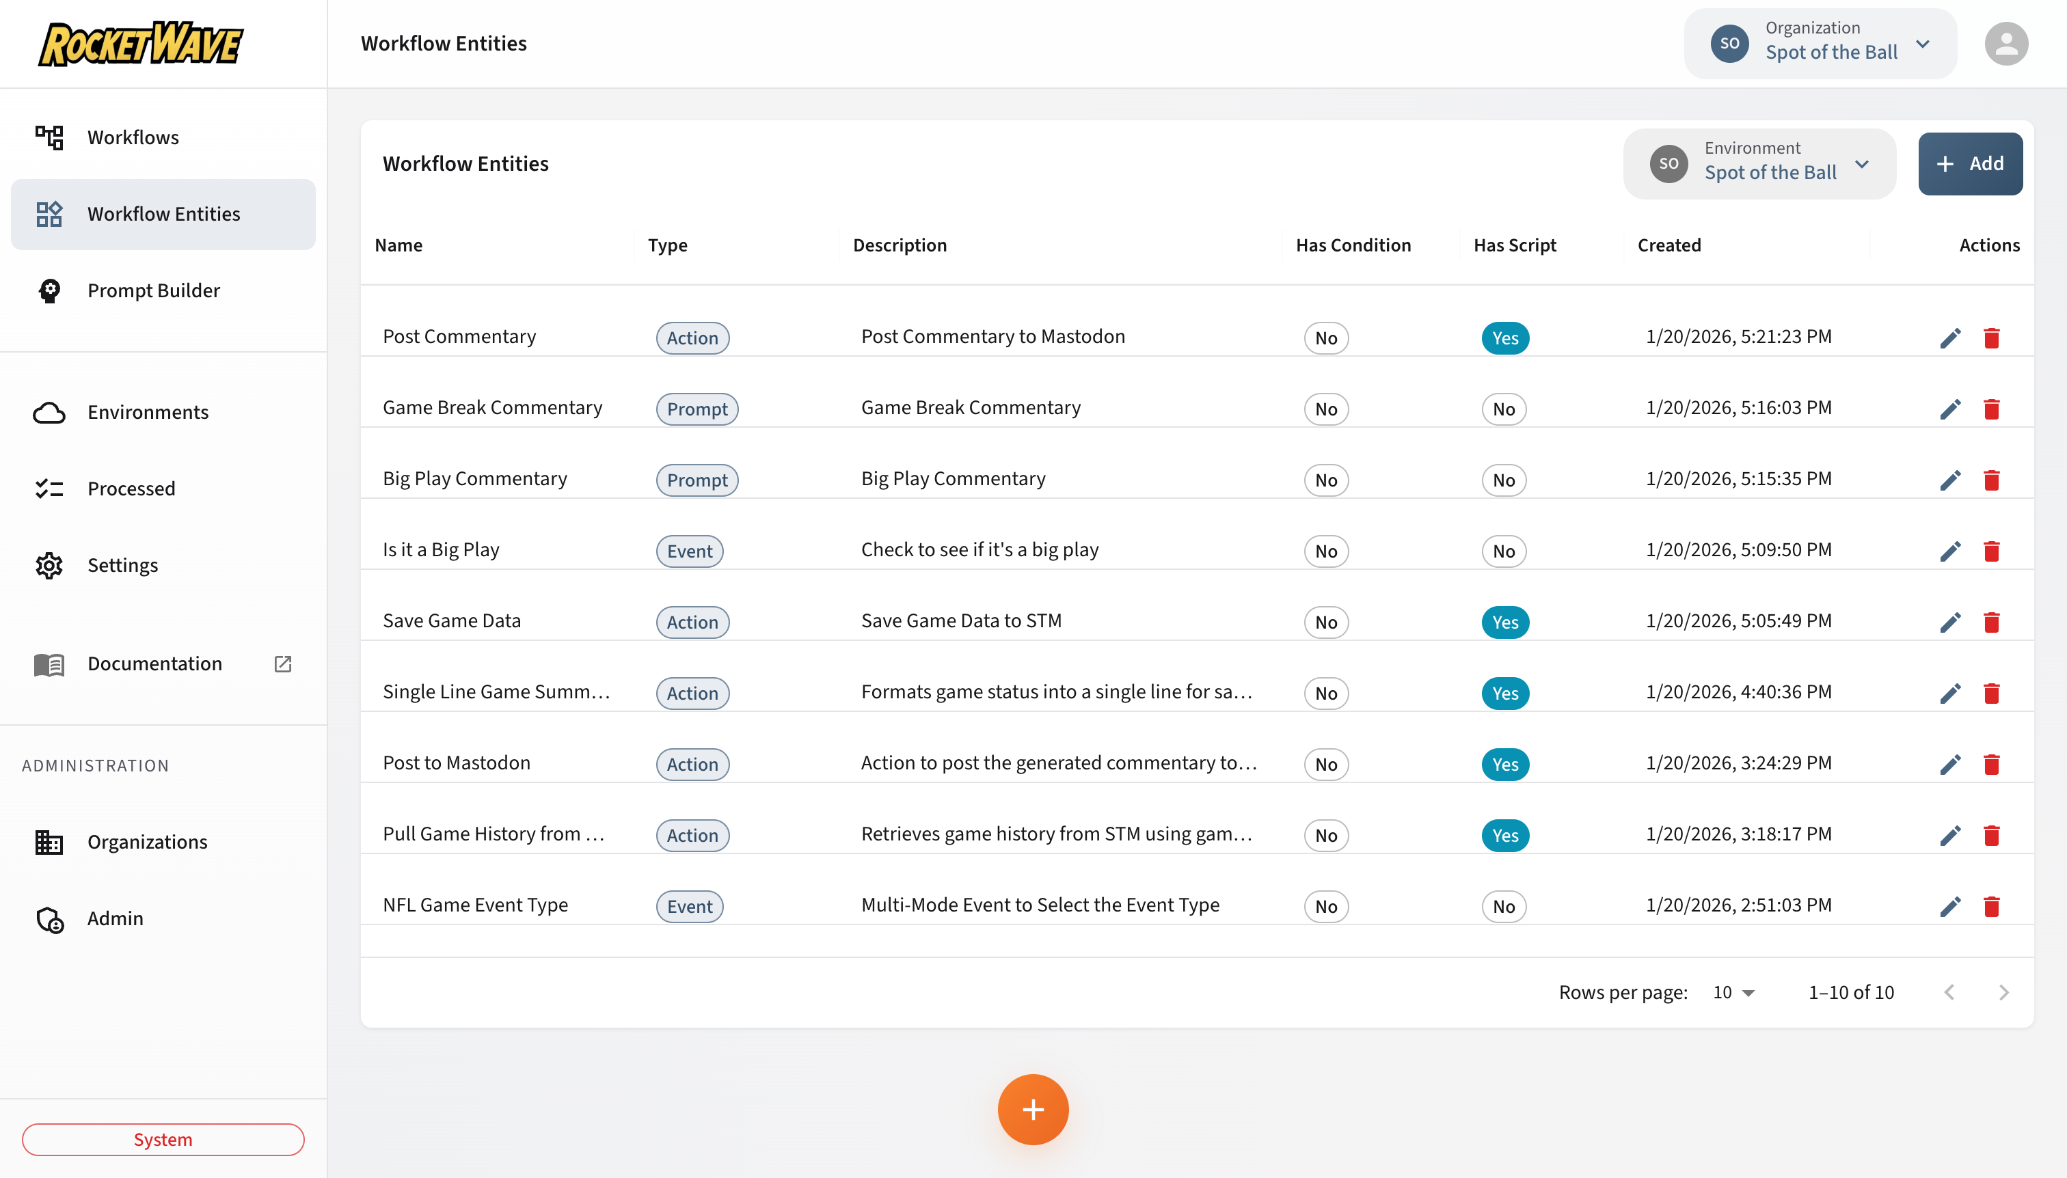Select the Workflows icon in the sidebar
2067x1178 pixels.
(x=49, y=137)
